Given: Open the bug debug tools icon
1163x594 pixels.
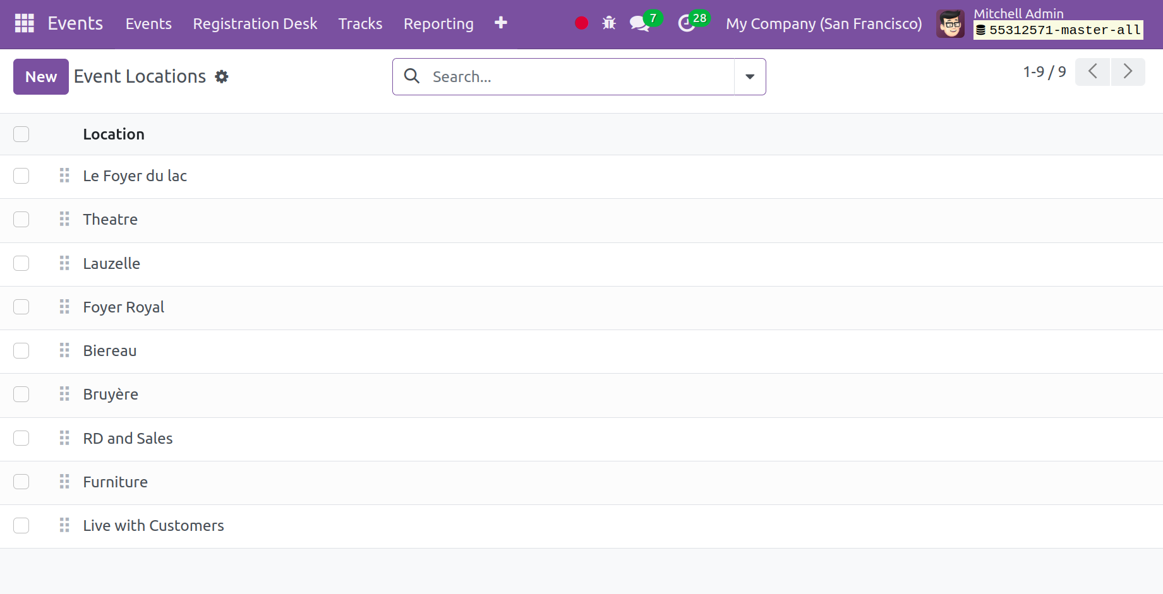Looking at the screenshot, I should 609,23.
